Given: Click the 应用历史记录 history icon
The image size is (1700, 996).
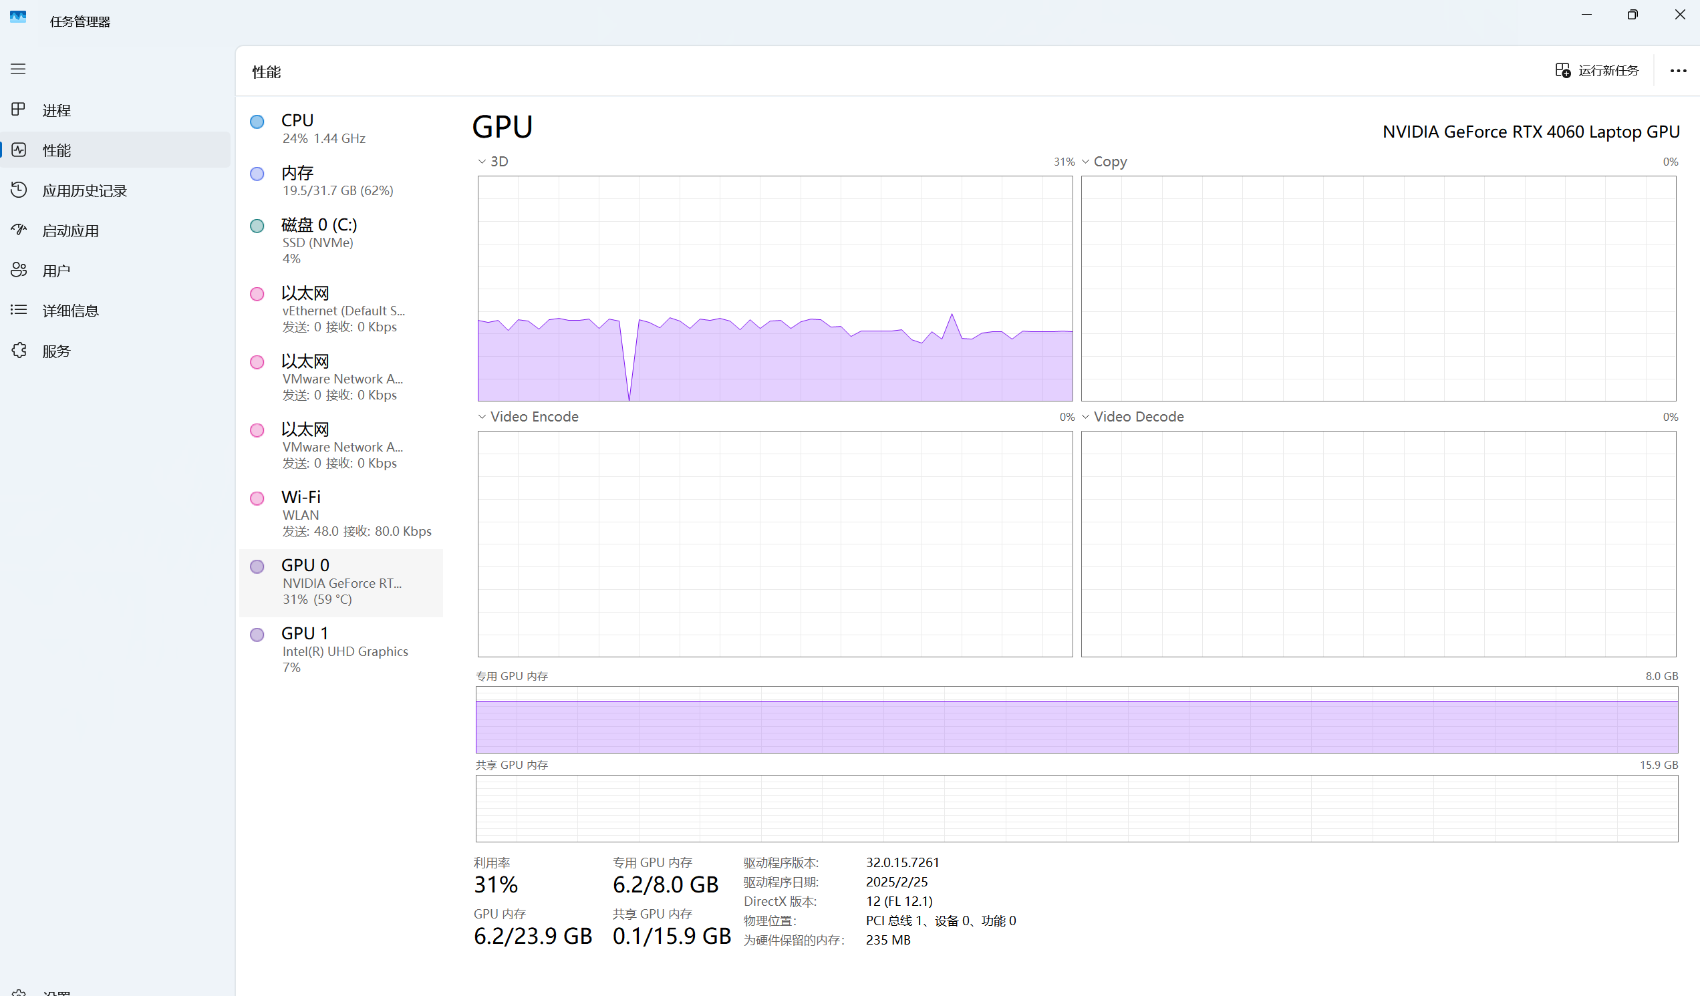Looking at the screenshot, I should (18, 190).
